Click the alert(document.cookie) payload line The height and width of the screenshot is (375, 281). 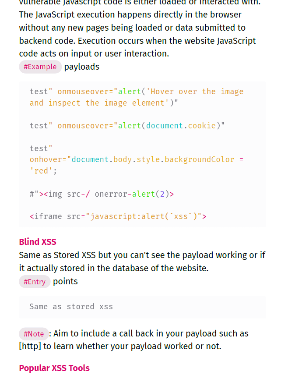pyautogui.click(x=127, y=126)
